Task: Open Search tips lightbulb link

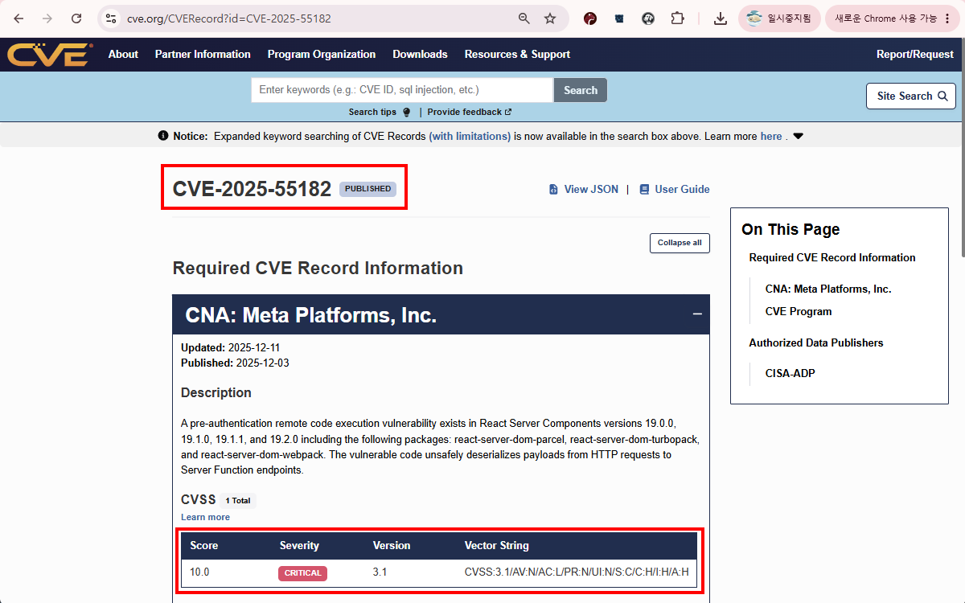Action: (x=380, y=113)
